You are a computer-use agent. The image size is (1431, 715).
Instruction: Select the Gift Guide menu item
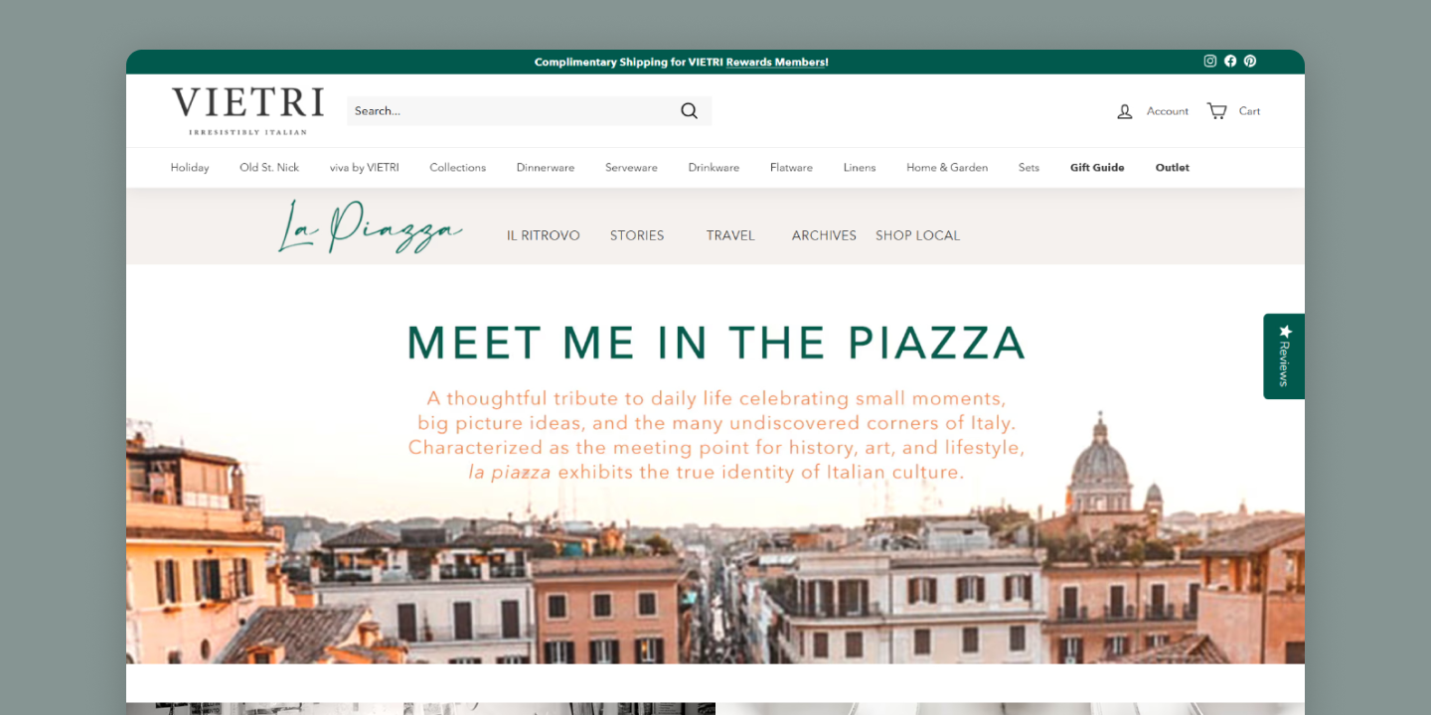pos(1097,168)
